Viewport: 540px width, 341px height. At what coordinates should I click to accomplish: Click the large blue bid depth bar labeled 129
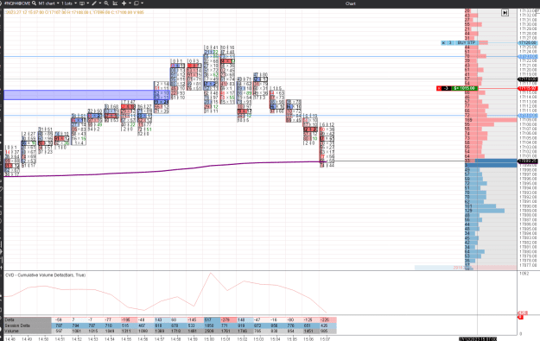pyautogui.click(x=485, y=211)
